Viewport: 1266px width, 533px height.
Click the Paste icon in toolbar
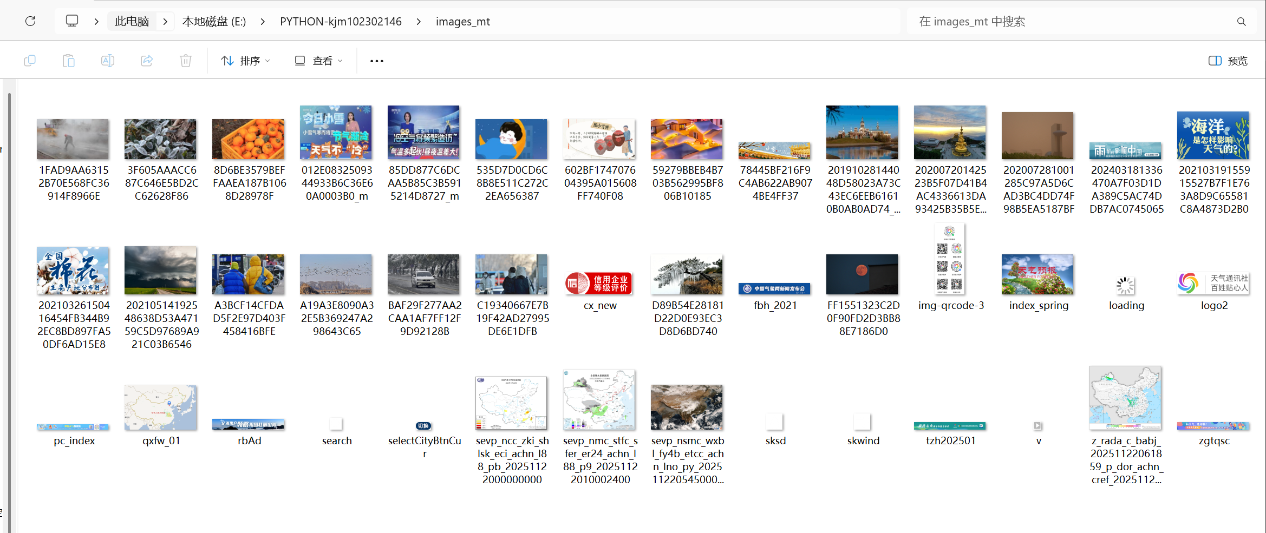coord(69,61)
